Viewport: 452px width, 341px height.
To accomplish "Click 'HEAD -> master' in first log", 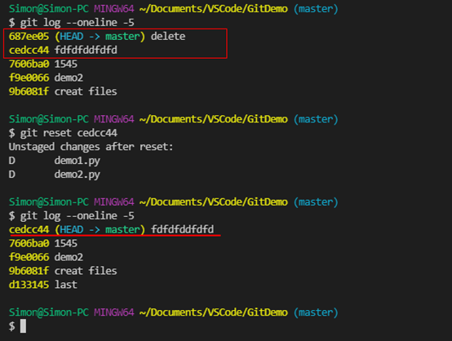I will [x=100, y=37].
